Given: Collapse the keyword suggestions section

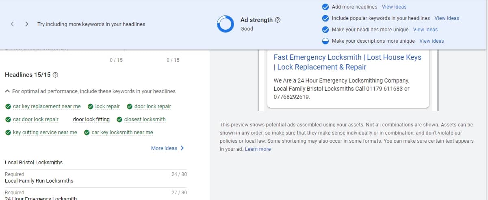Looking at the screenshot, I should tap(7, 91).
